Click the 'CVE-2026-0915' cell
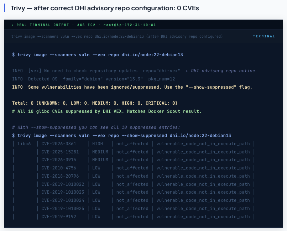Image resolution: width=287 pixels, height=231 pixels. [x=59, y=160]
